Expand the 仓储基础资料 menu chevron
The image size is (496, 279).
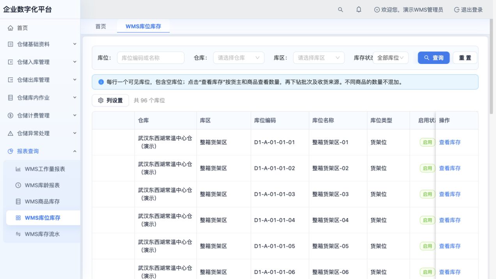point(75,44)
